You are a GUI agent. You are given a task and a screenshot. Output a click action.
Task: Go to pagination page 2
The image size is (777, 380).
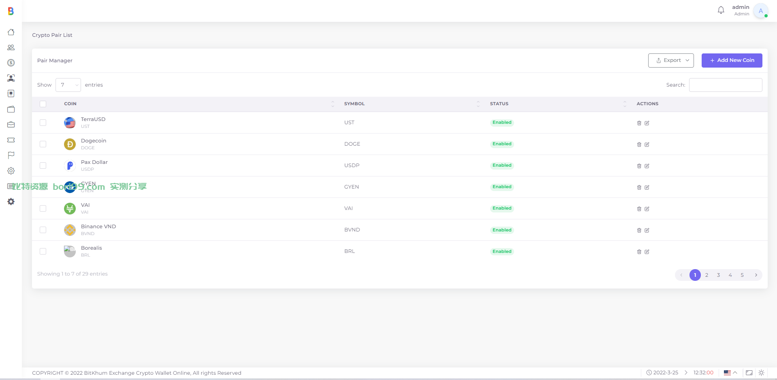(707, 275)
